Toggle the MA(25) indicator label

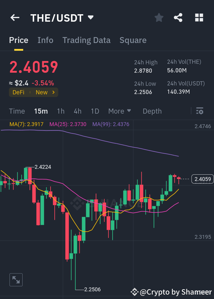click(x=67, y=124)
